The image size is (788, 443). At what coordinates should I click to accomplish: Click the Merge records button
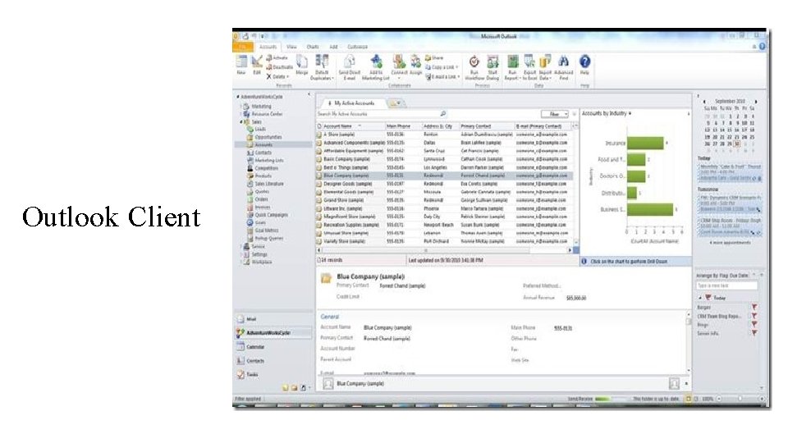[x=301, y=66]
